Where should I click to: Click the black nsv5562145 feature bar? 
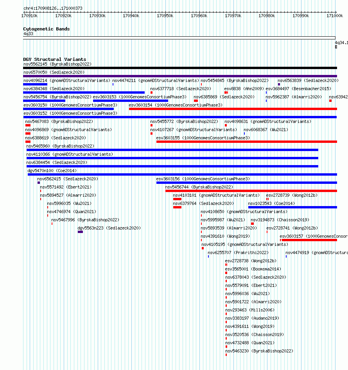click(180, 68)
